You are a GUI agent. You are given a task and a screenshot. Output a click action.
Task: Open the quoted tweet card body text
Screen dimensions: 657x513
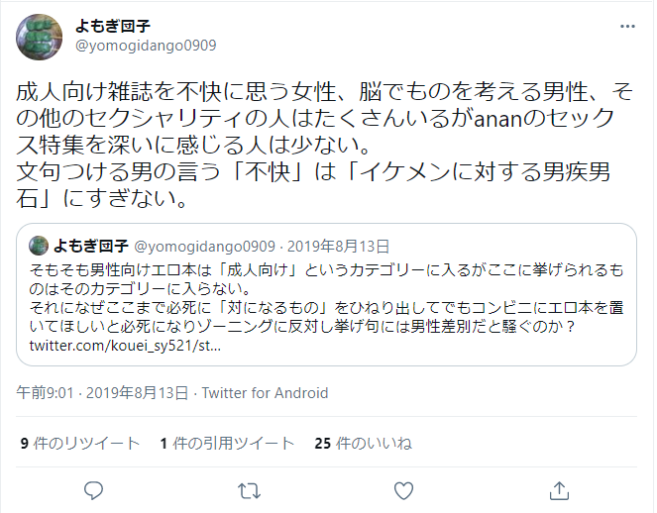pyautogui.click(x=326, y=298)
